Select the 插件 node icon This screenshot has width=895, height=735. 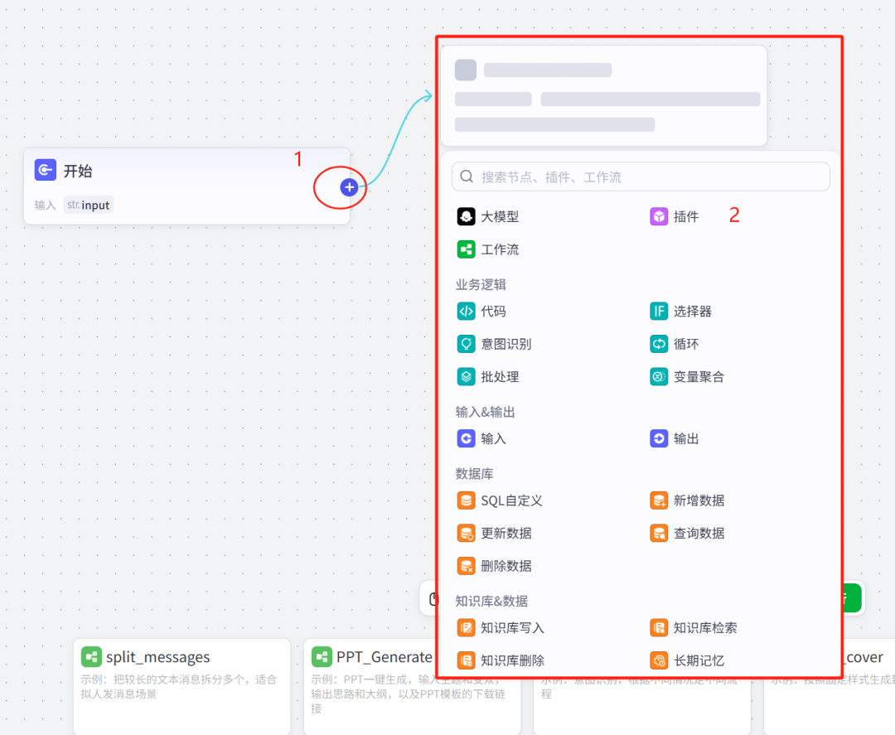pyautogui.click(x=659, y=217)
